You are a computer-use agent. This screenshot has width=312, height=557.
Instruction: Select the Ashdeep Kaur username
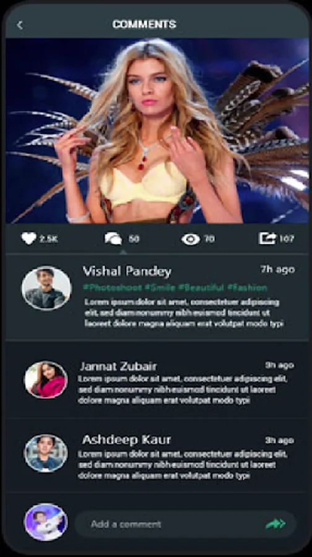pos(126,440)
